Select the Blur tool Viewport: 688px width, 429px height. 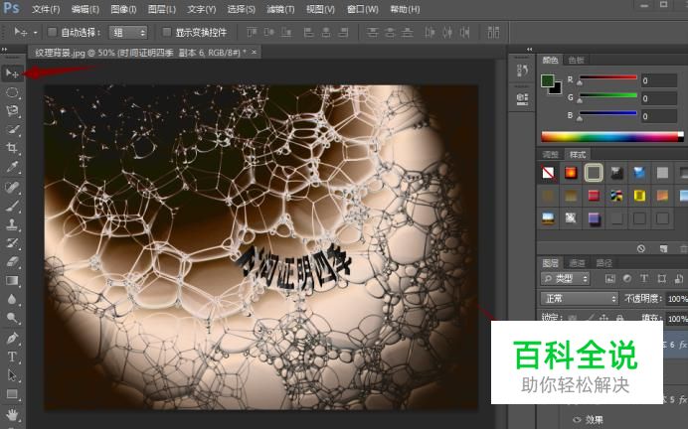click(x=12, y=299)
